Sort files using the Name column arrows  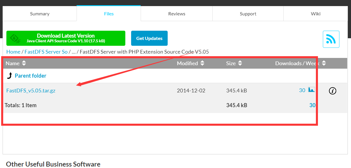23,63
